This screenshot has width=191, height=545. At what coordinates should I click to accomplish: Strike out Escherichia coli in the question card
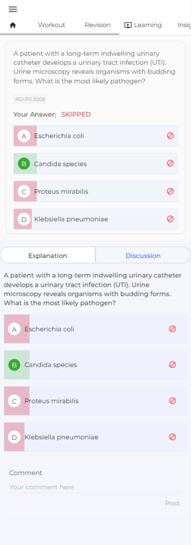pos(170,136)
